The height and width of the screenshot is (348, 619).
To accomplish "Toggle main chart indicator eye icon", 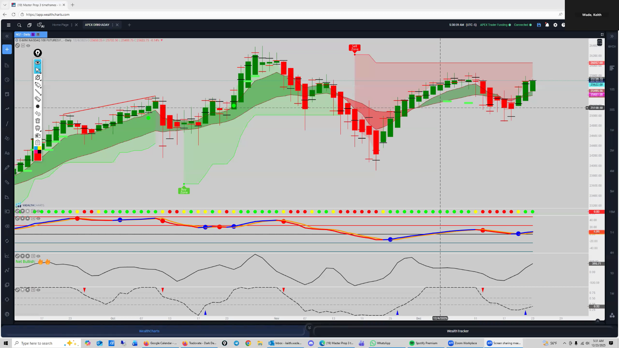I will [x=28, y=46].
